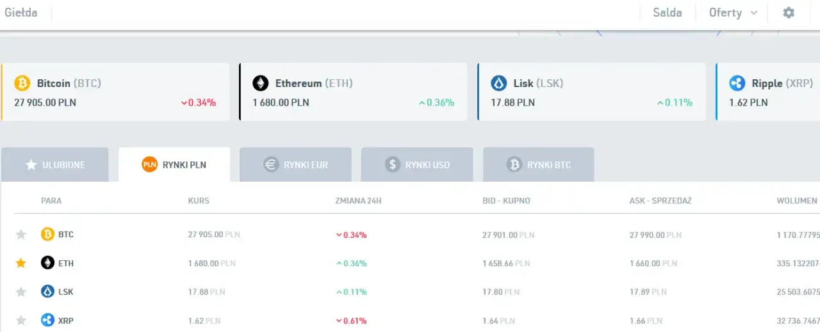
Task: Click the Ripple logo in top card
Action: [x=737, y=83]
